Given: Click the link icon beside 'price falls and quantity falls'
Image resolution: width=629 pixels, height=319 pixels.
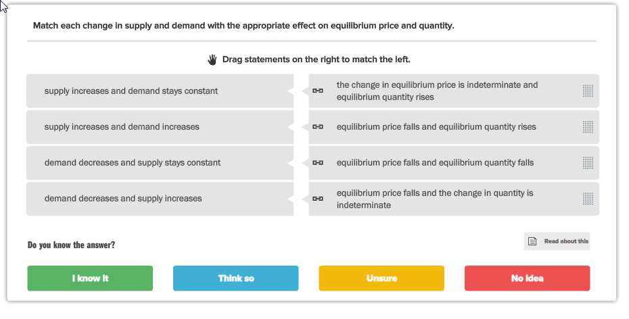Looking at the screenshot, I should coord(318,163).
